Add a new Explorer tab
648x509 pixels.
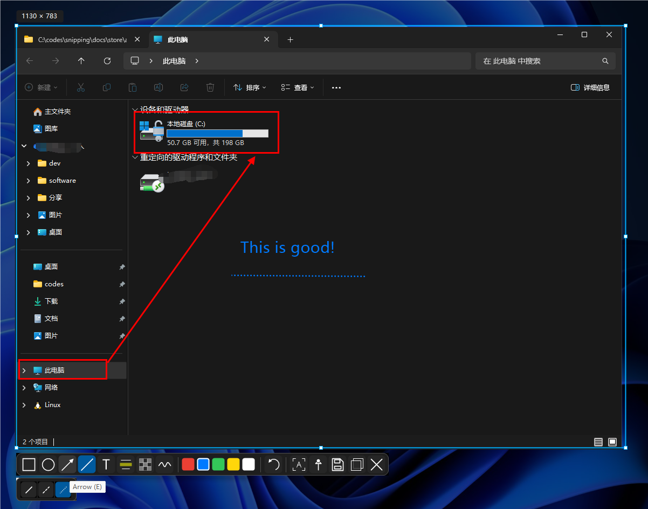coord(290,40)
